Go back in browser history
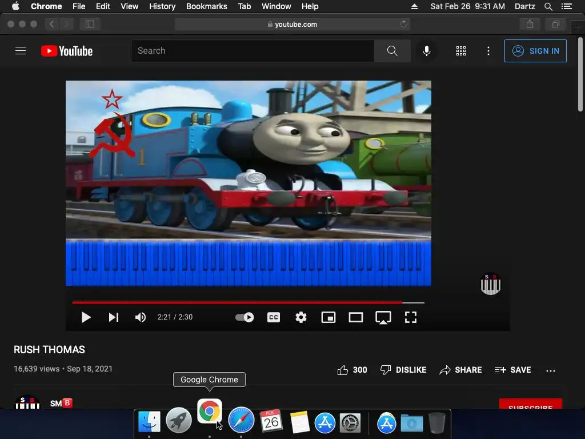This screenshot has height=439, width=585. tap(51, 24)
